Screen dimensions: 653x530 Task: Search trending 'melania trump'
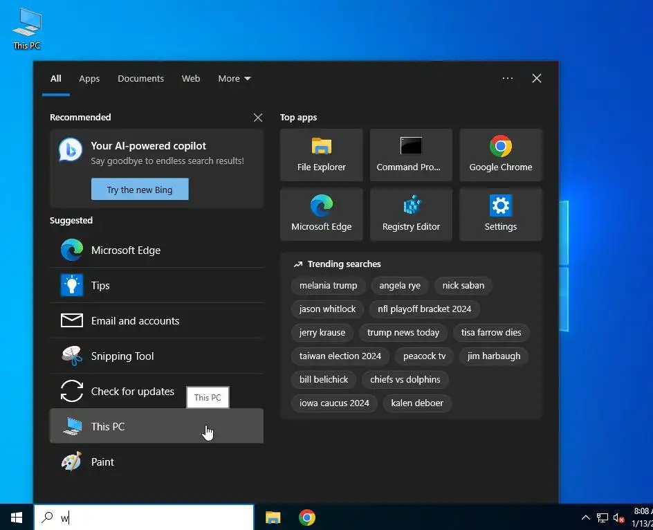(x=328, y=286)
